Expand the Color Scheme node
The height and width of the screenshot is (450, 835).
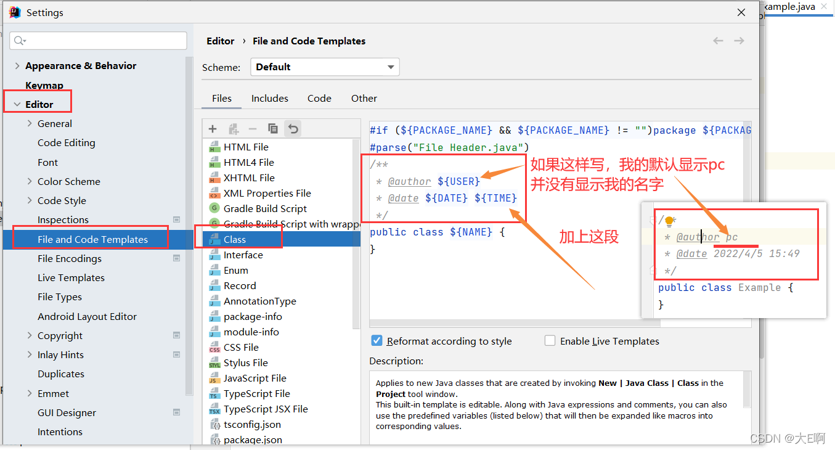30,181
